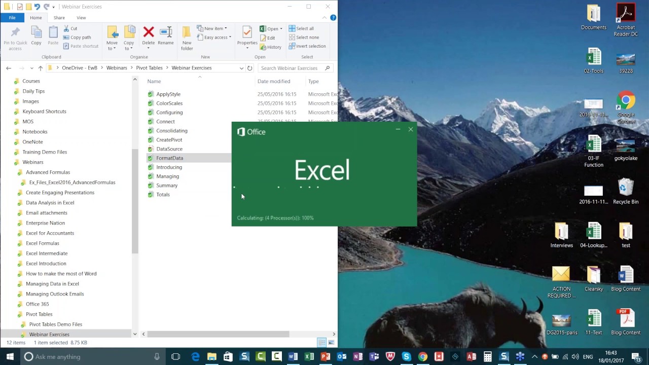Open the Recent locations dropdown arrow

pos(32,68)
